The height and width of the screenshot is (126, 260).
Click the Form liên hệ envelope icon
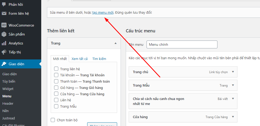click(x=4, y=13)
